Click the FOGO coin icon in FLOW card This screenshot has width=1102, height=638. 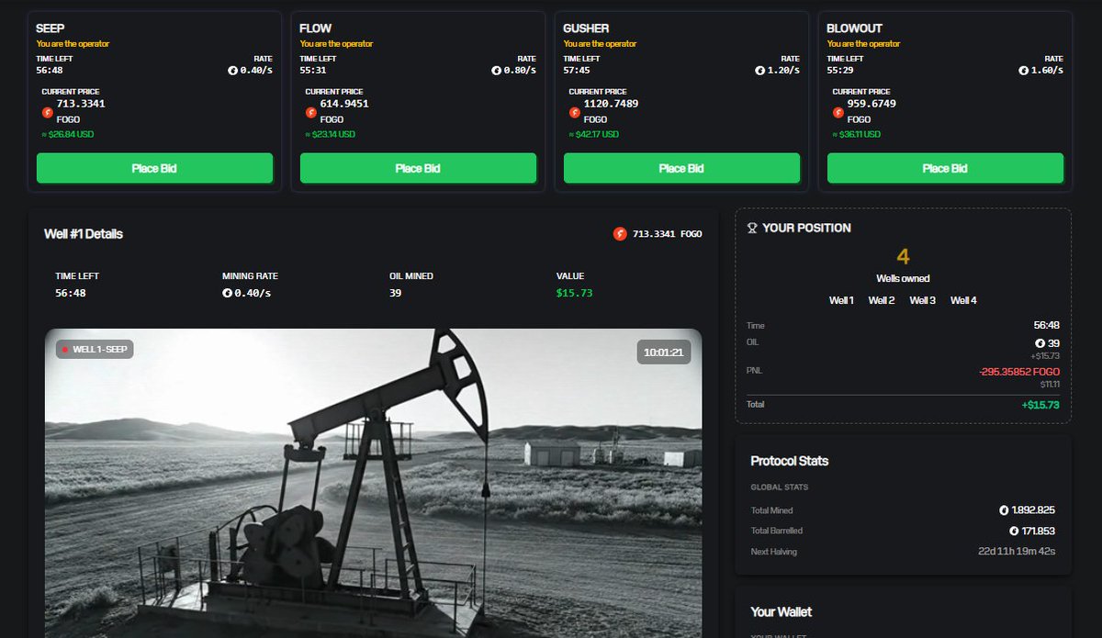tap(311, 112)
